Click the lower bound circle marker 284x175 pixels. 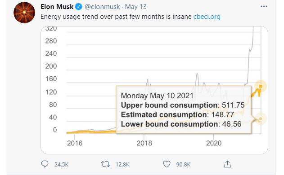click(x=261, y=118)
